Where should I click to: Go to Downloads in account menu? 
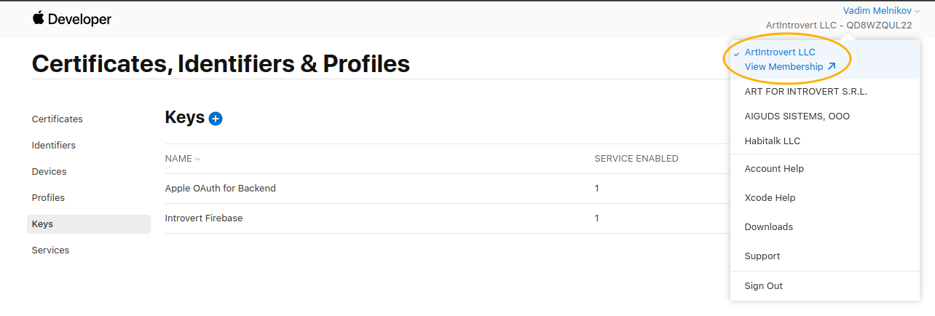click(x=768, y=227)
